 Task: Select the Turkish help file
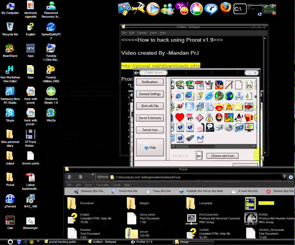(x=209, y=233)
